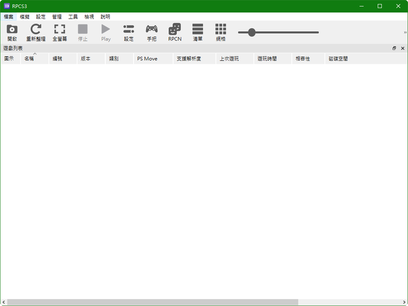The width and height of the screenshot is (408, 306).
Task: Open the RPCN toolbar icon
Action: [x=174, y=29]
